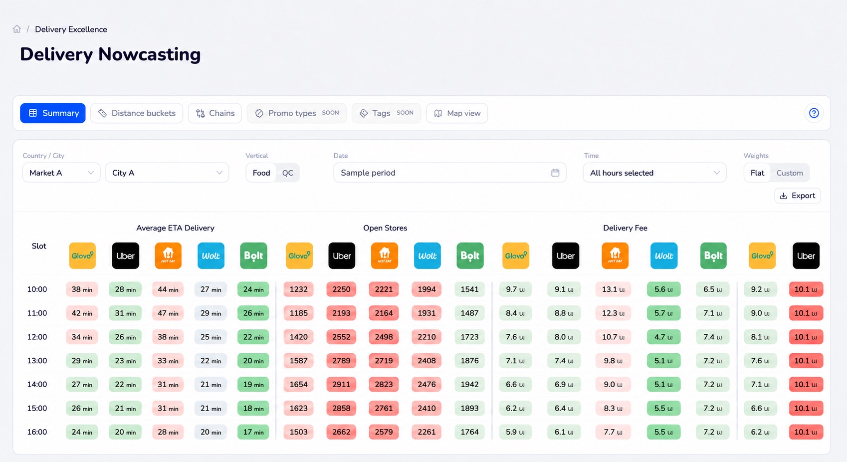
Task: Click Bolt logo under Open Stores
Action: point(470,255)
